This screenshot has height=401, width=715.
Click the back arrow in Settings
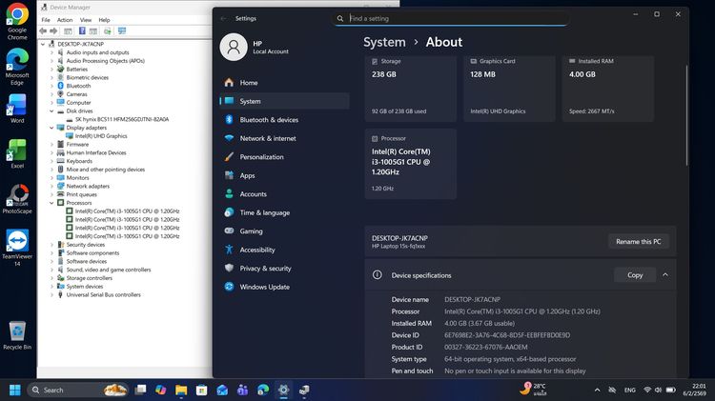click(x=223, y=18)
